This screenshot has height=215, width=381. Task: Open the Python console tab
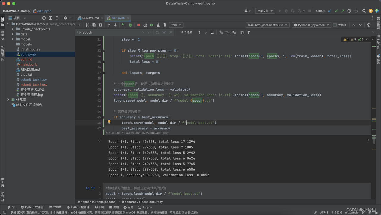point(78,207)
